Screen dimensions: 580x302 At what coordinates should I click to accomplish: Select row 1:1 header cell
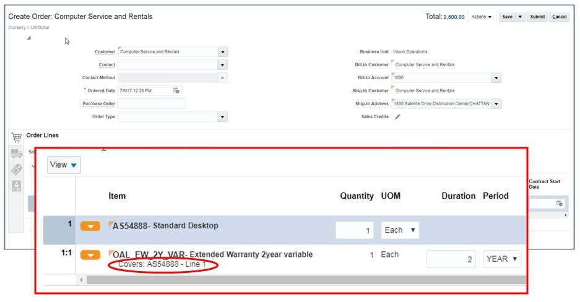[59, 259]
